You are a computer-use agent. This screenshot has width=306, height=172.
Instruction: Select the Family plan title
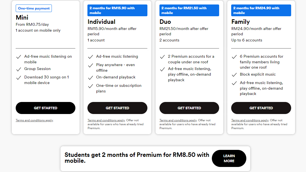point(241,22)
